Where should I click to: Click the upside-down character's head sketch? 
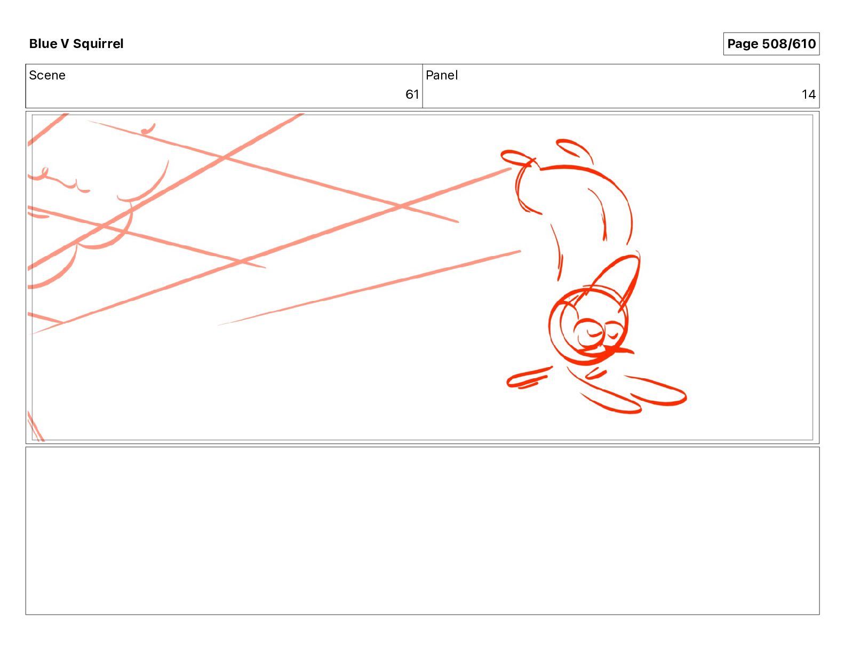[x=588, y=325]
